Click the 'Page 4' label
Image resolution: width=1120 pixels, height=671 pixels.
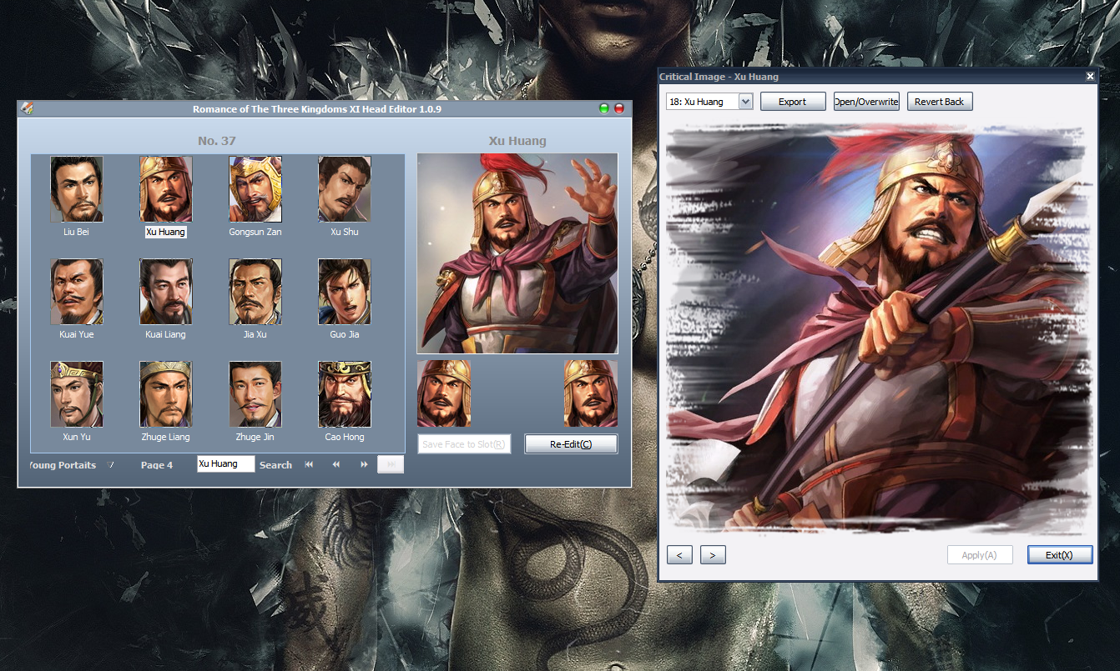tap(157, 465)
